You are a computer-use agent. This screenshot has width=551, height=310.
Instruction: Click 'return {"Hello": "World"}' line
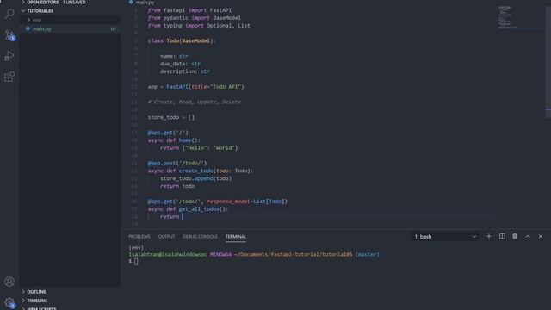coord(199,148)
